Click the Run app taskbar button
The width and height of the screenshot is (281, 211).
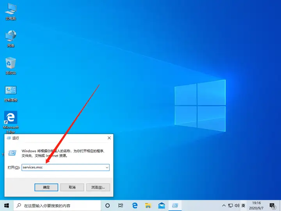point(175,206)
